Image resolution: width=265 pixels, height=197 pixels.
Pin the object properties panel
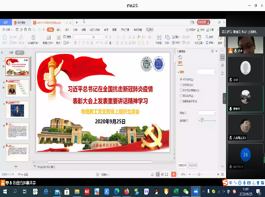pyautogui.click(x=212, y=51)
